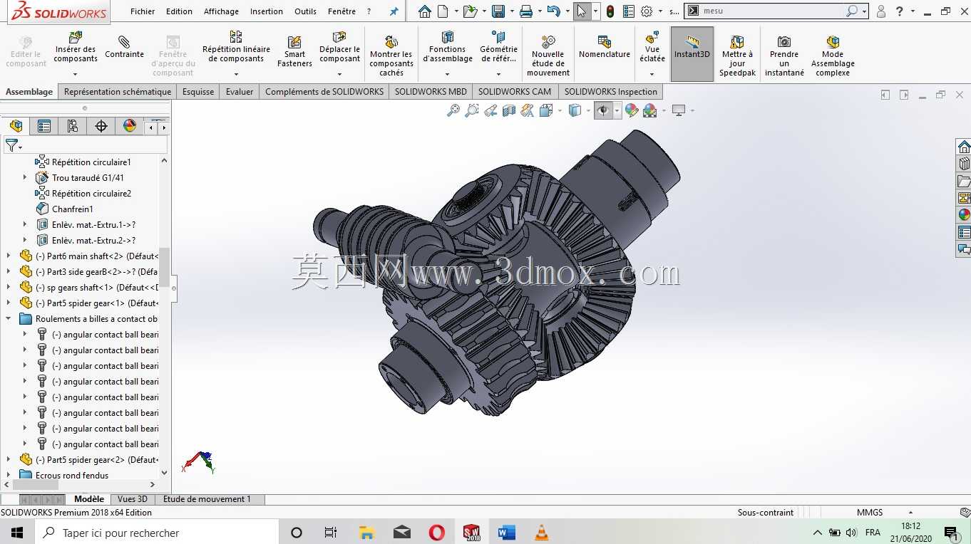The width and height of the screenshot is (971, 544).
Task: Click the Section view icon
Action: [x=508, y=110]
